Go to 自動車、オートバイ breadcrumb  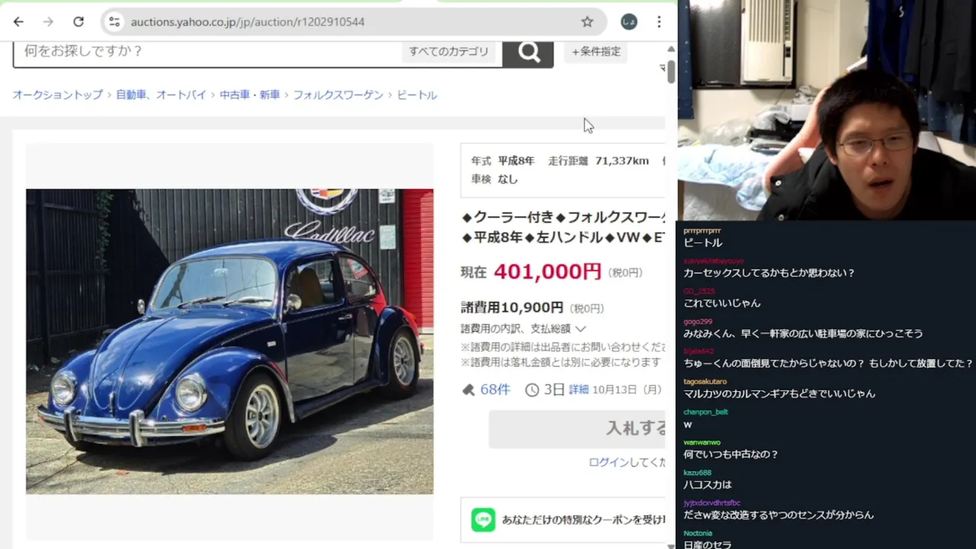click(x=161, y=95)
